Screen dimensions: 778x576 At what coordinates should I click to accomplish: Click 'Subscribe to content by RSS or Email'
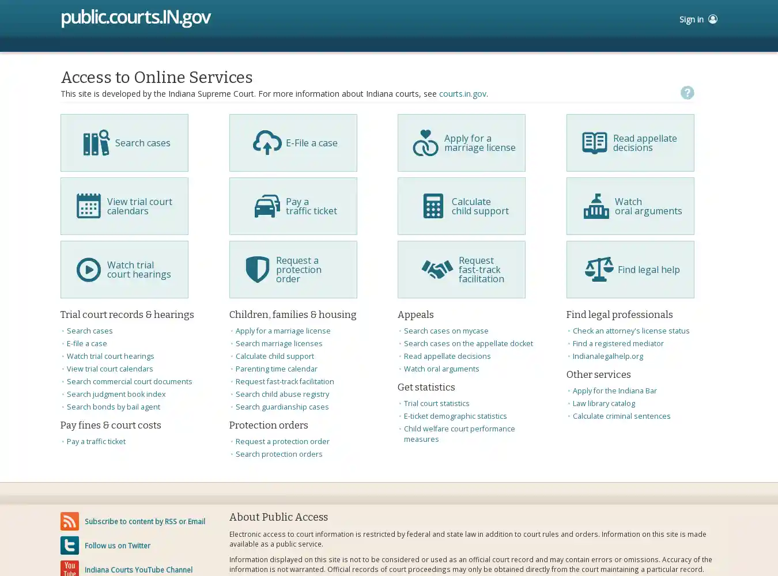[145, 522]
